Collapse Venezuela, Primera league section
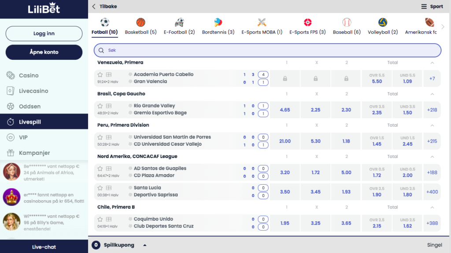Screen dimensions: 451x253 [x=432, y=62]
